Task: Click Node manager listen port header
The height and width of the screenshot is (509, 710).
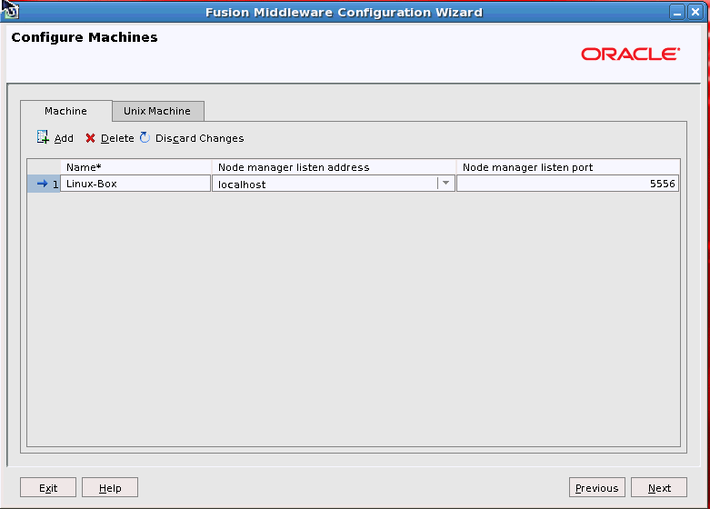Action: click(x=568, y=167)
